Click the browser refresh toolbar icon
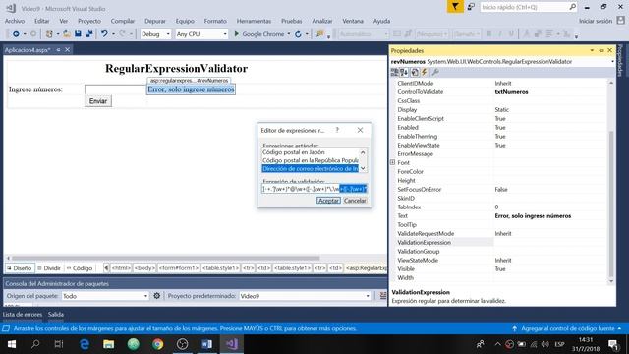Image resolution: width=629 pixels, height=354 pixels. pos(298,34)
